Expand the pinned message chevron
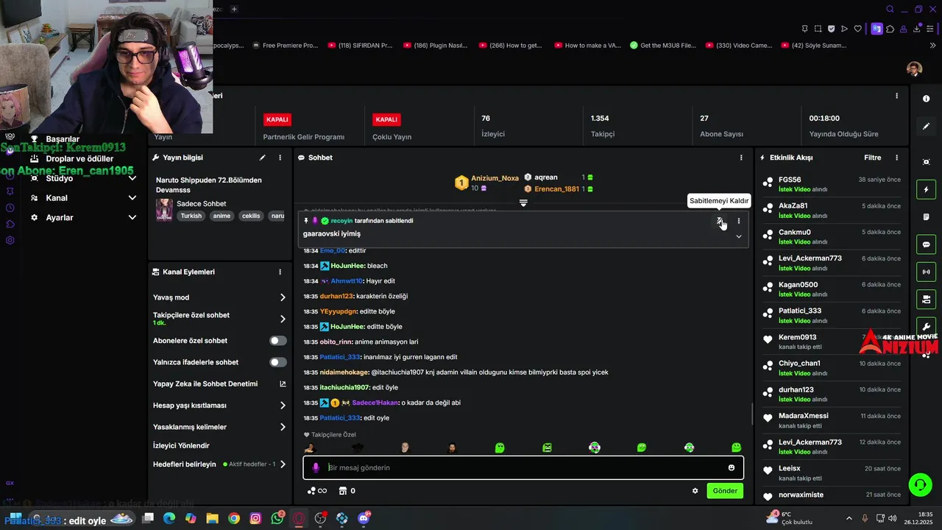The width and height of the screenshot is (942, 530). [x=739, y=236]
